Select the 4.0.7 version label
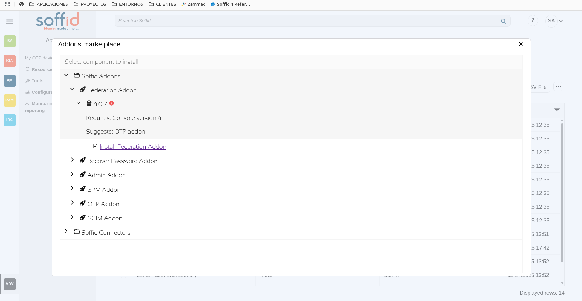Screen dimensions: 582x301 (x=100, y=104)
